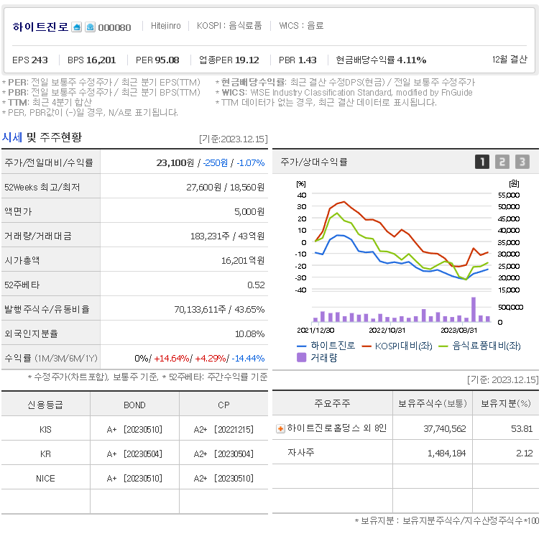Viewport: 544px width, 534px height.
Task: Click the 시가총액 16,201억원 value
Action: pyautogui.click(x=243, y=261)
